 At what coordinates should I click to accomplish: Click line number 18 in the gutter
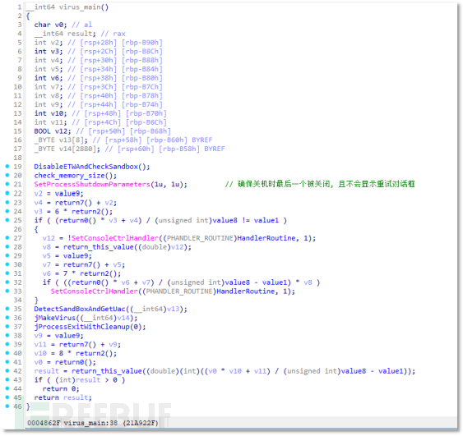coord(17,158)
